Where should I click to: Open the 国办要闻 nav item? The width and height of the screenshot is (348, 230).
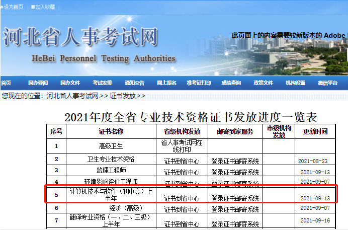[x=38, y=83]
